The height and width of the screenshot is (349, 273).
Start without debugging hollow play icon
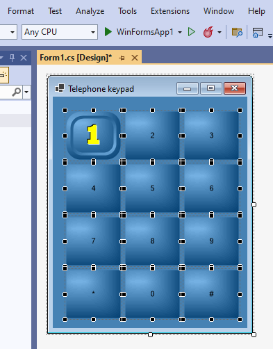[x=192, y=32]
